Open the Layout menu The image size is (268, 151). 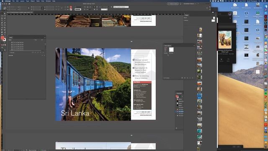pyautogui.click(x=22, y=1)
